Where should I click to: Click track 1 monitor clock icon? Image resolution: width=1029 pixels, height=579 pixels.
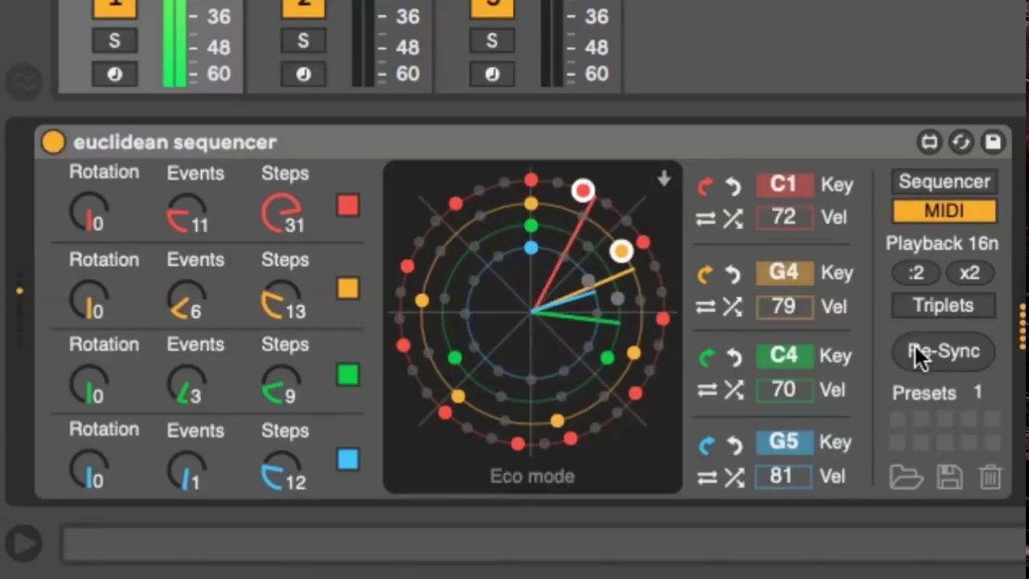(x=114, y=74)
